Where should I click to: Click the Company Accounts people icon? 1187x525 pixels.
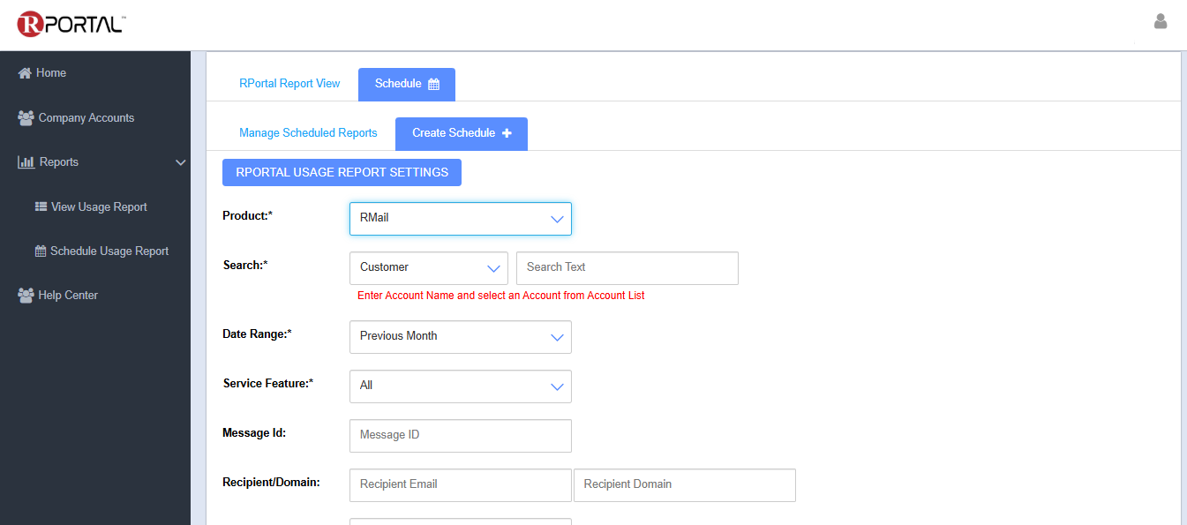(26, 118)
